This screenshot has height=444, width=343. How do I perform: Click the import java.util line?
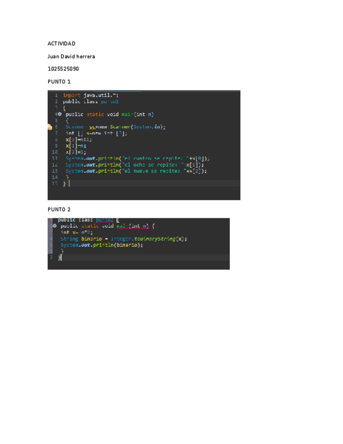coord(91,95)
